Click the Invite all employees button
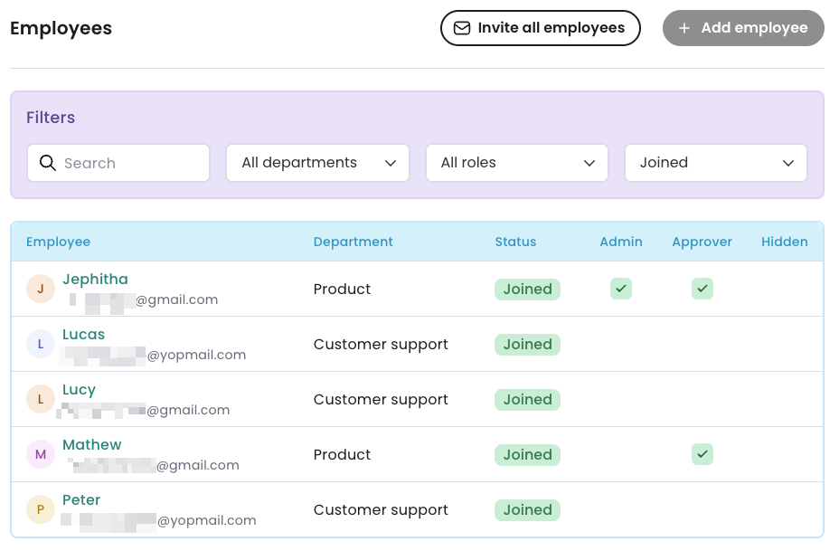The image size is (839, 551). 540,28
